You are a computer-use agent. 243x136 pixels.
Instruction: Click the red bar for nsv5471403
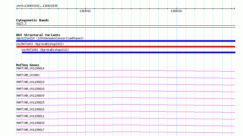tap(126, 47)
